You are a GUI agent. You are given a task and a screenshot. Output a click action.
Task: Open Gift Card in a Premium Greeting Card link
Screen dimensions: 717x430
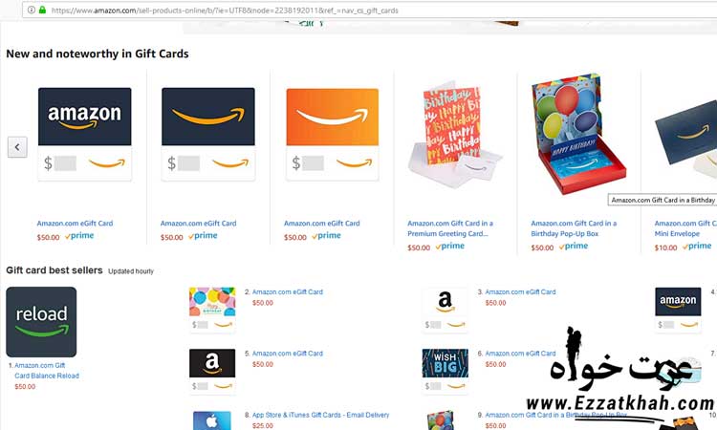tap(450, 228)
